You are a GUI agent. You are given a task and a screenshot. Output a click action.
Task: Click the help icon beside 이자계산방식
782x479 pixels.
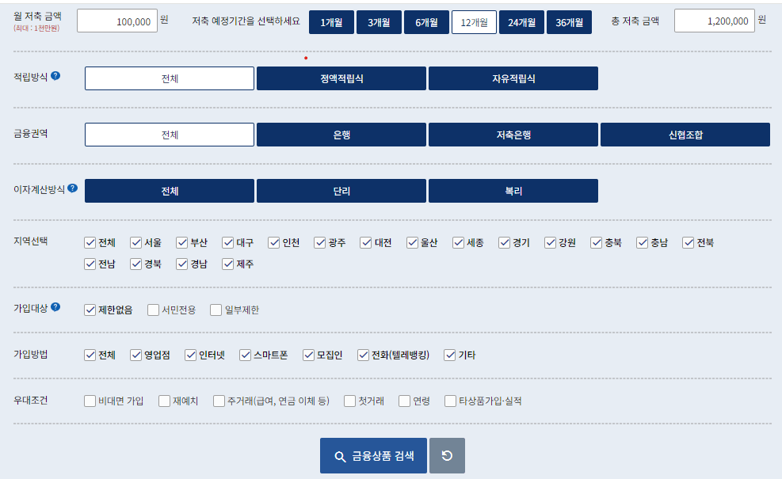point(73,188)
